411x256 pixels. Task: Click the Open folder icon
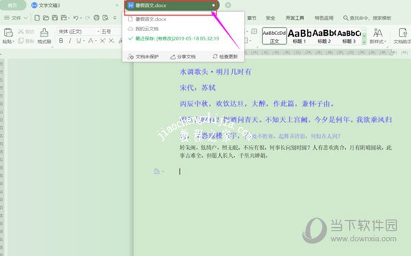coord(46,18)
